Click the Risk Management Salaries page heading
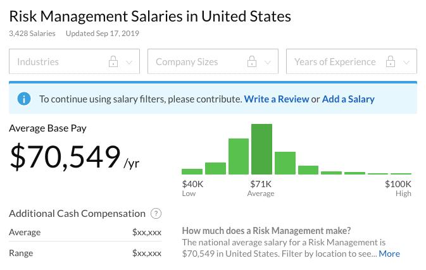 click(150, 16)
